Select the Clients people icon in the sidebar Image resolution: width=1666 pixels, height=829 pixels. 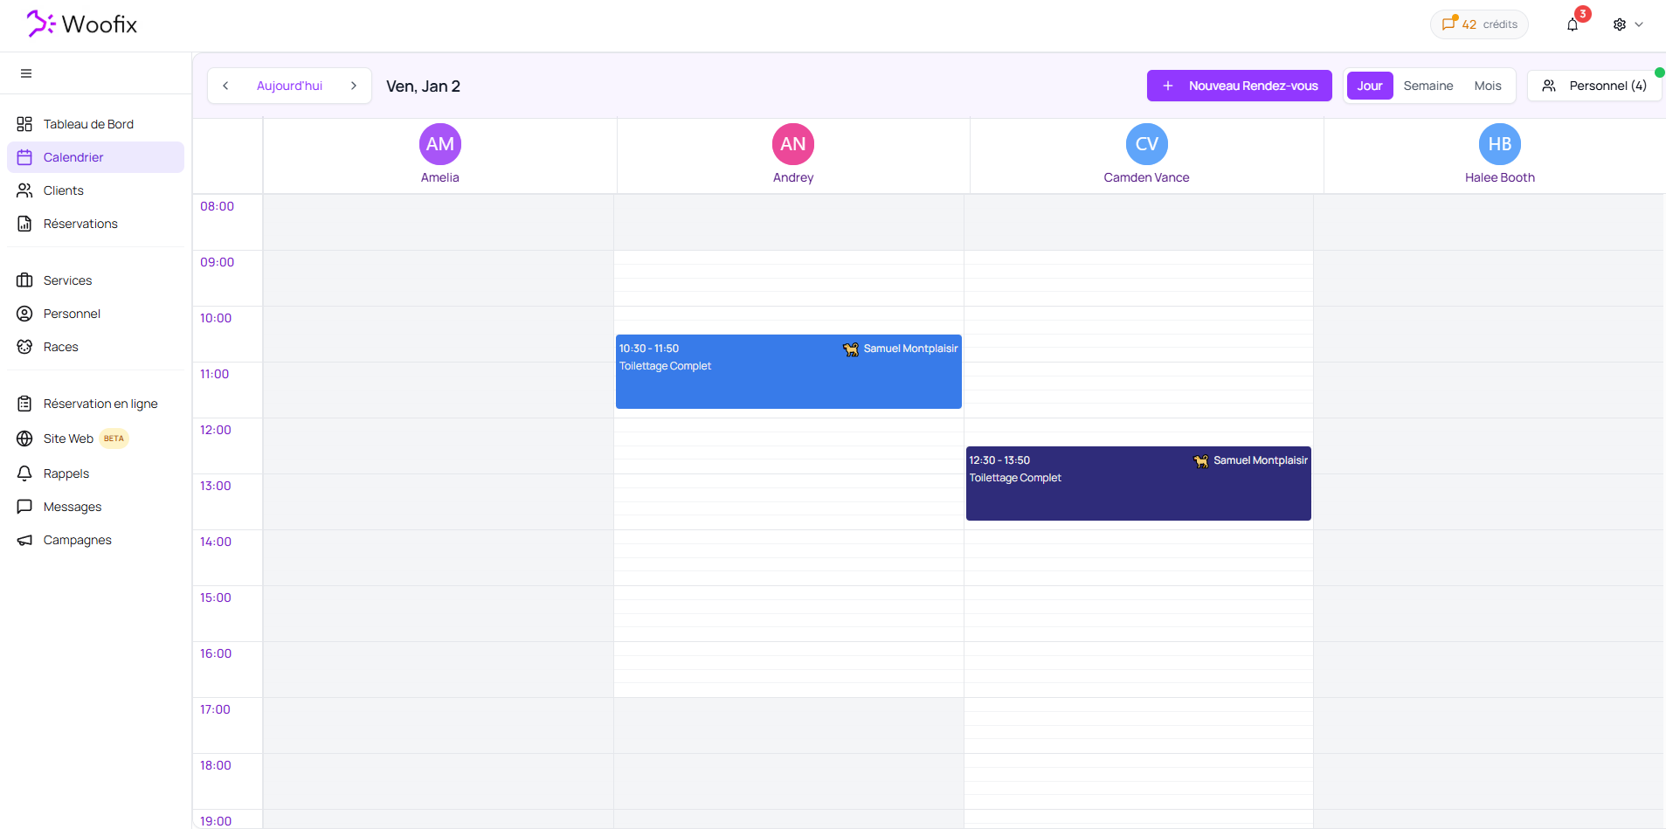coord(25,190)
